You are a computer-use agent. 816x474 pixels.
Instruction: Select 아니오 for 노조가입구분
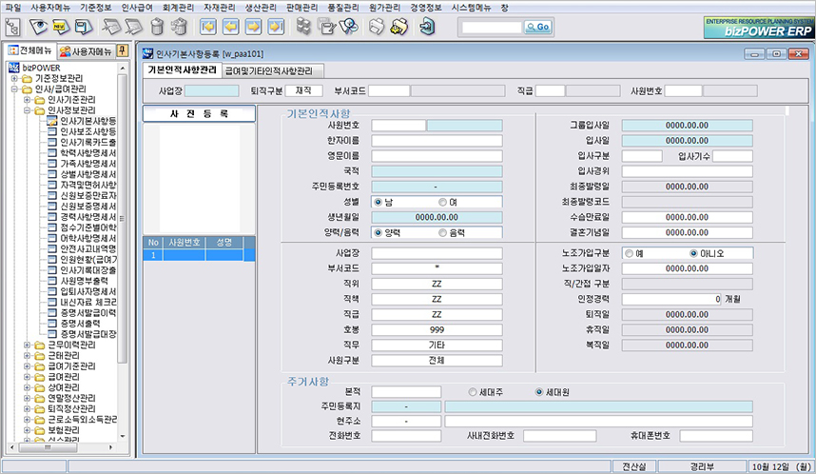(x=693, y=254)
